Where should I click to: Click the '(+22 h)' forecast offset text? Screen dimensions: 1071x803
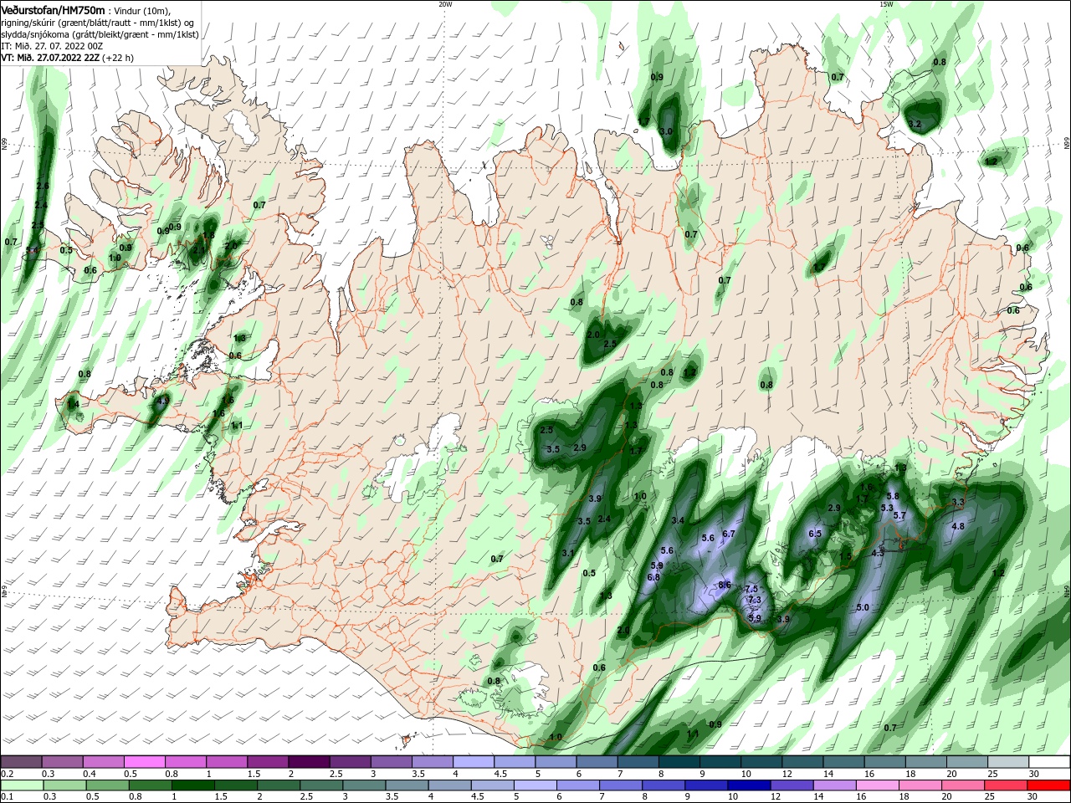click(x=118, y=58)
